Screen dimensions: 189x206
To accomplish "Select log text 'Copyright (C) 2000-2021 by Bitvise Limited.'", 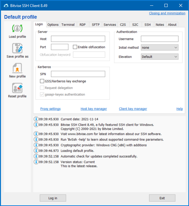I will click(92, 129).
